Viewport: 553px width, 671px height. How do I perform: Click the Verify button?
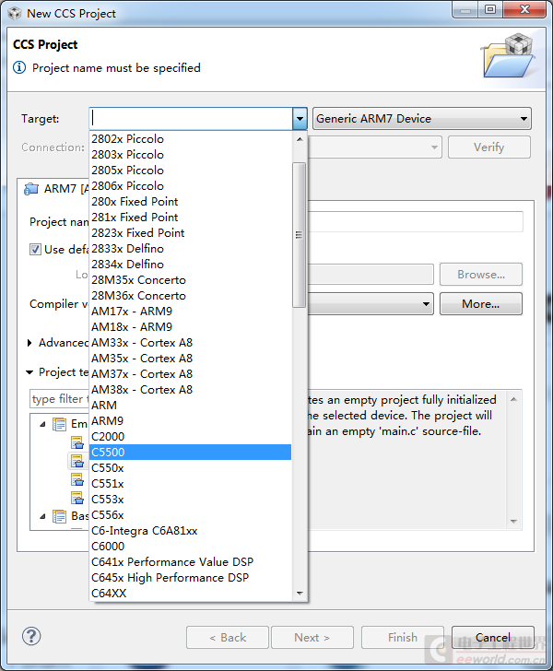[489, 147]
